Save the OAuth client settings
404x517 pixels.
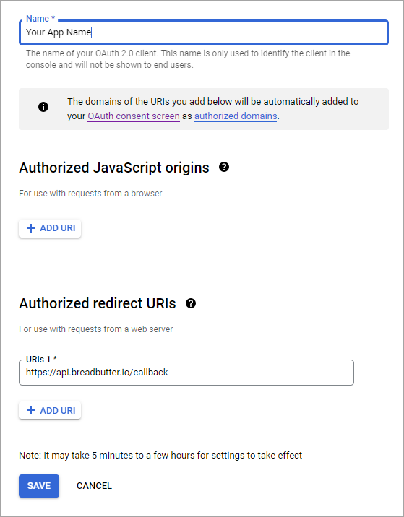[39, 486]
